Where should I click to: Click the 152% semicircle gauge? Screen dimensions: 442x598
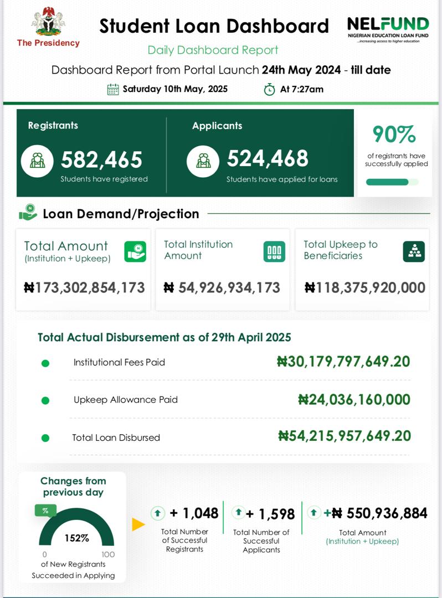tap(76, 530)
